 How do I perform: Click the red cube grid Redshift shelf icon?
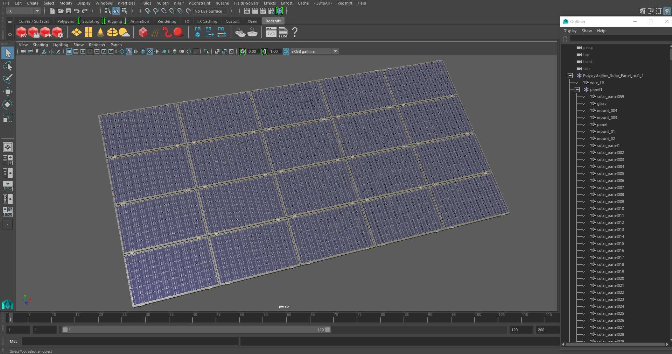143,33
